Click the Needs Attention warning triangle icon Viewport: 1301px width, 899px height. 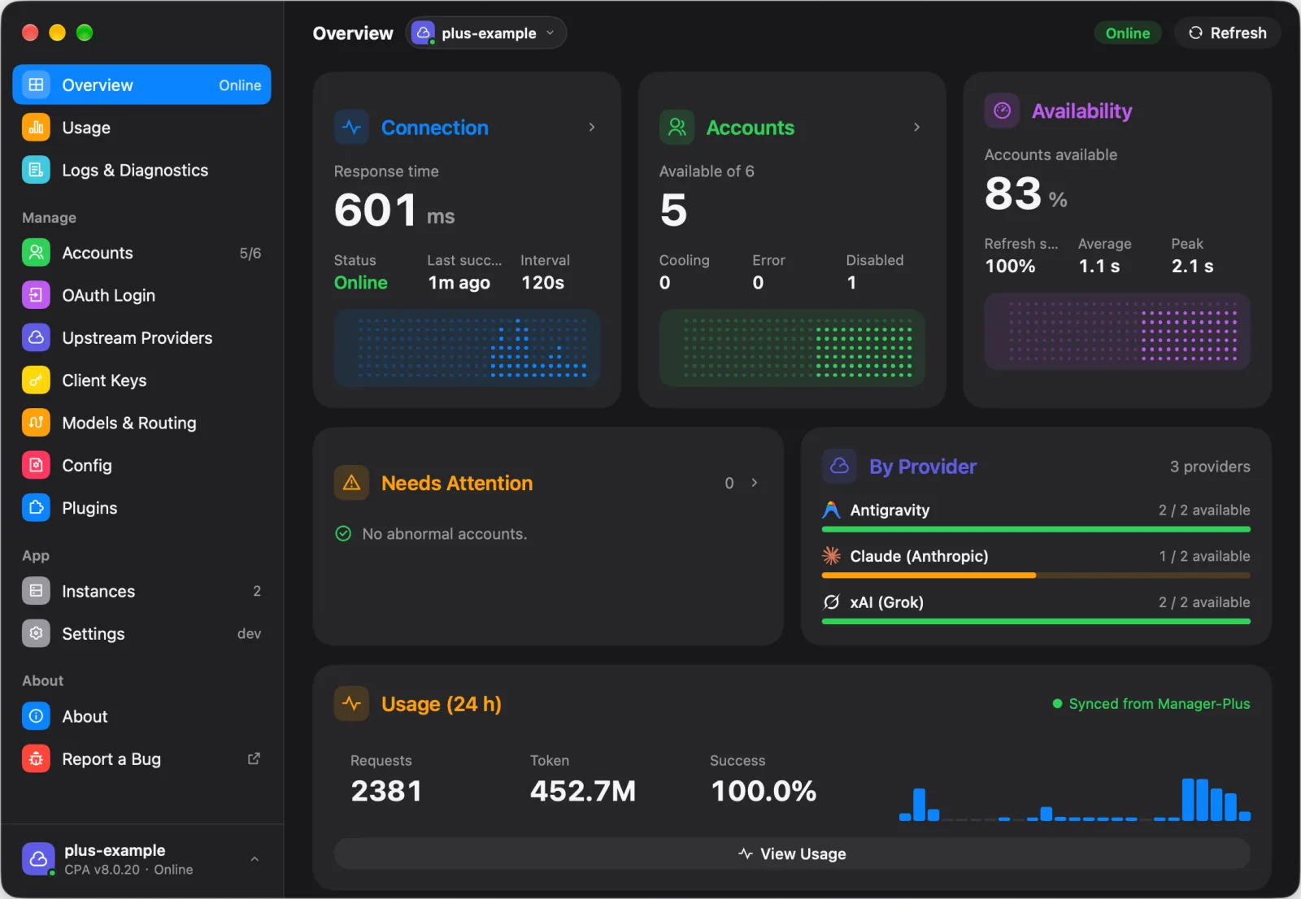(351, 483)
